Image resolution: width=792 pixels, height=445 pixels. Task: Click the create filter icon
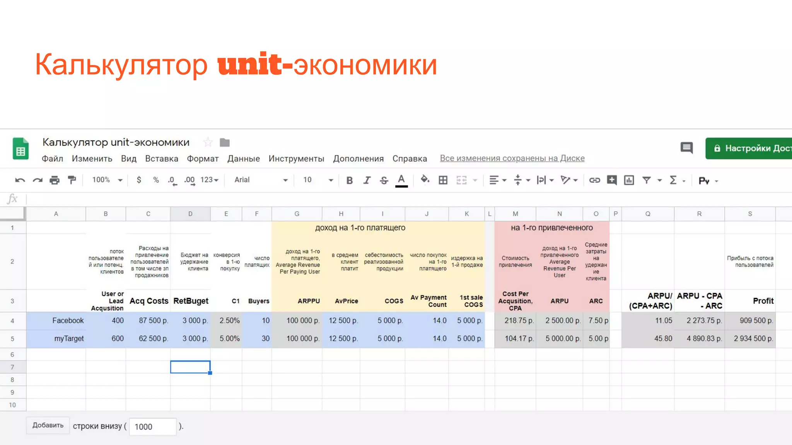[646, 180]
